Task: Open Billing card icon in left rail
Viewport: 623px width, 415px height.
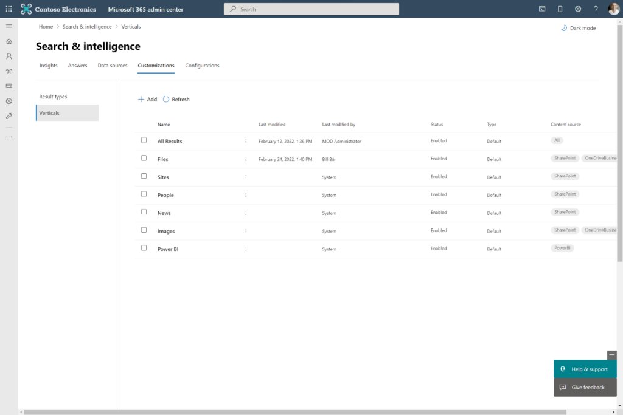Action: 9,86
